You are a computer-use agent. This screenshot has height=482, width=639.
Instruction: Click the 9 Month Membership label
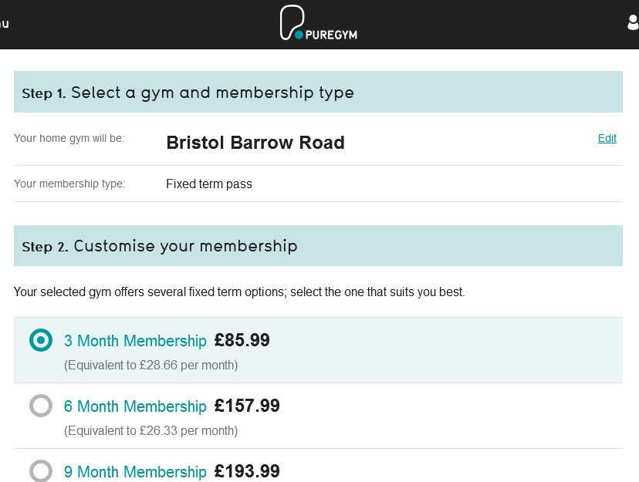[135, 472]
